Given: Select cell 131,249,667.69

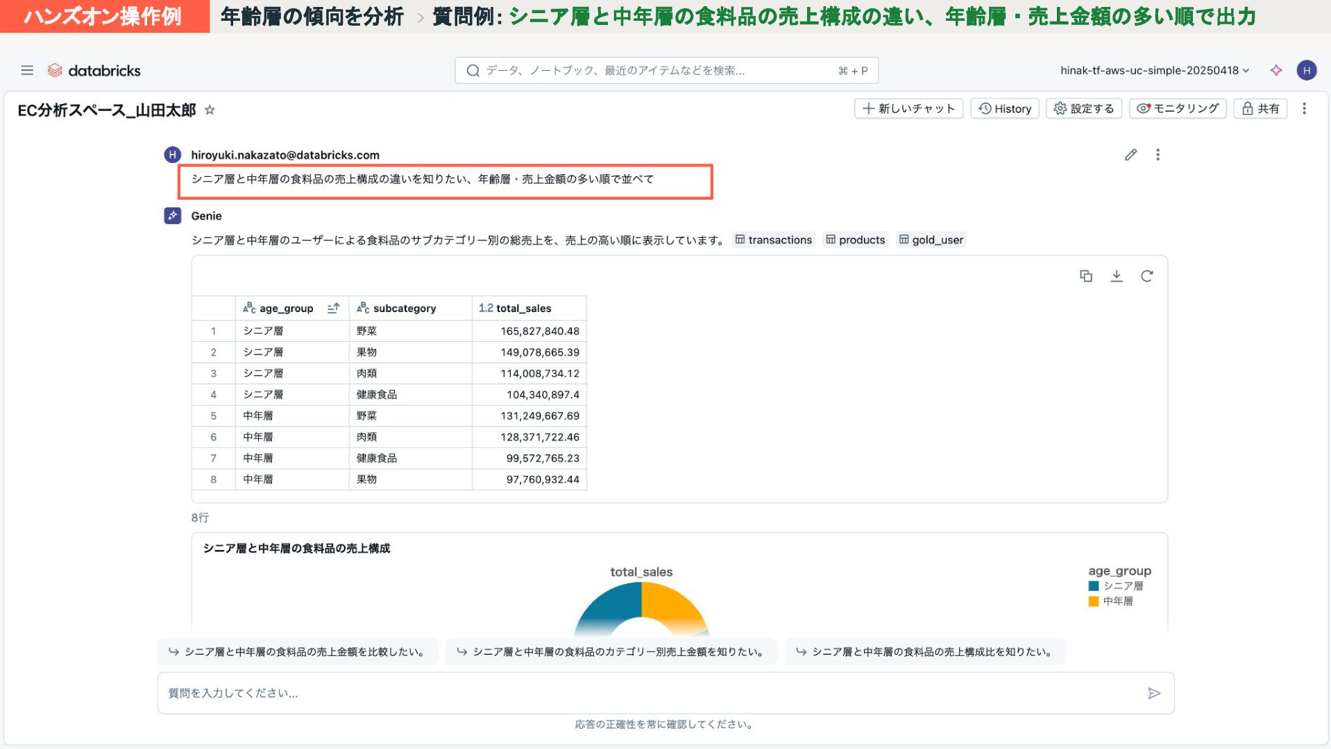Looking at the screenshot, I should click(x=529, y=415).
